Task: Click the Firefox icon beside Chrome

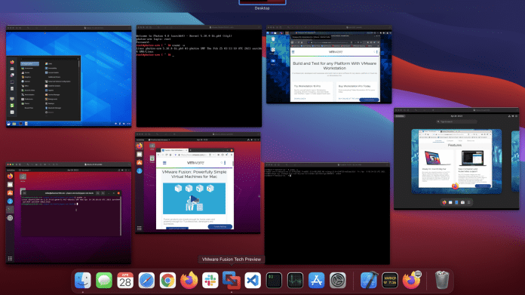Action: click(189, 280)
